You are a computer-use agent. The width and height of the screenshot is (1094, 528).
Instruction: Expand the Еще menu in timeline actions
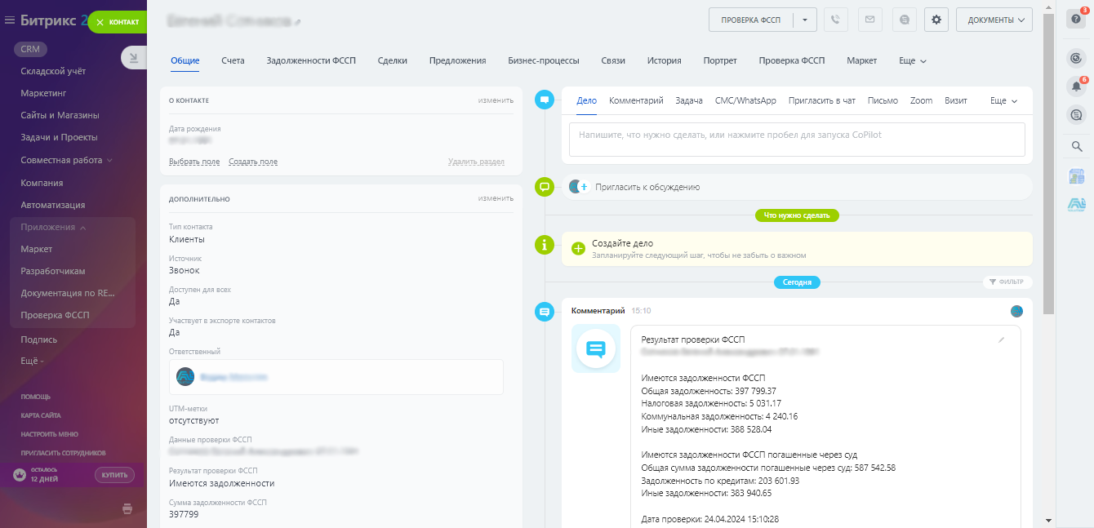1003,101
